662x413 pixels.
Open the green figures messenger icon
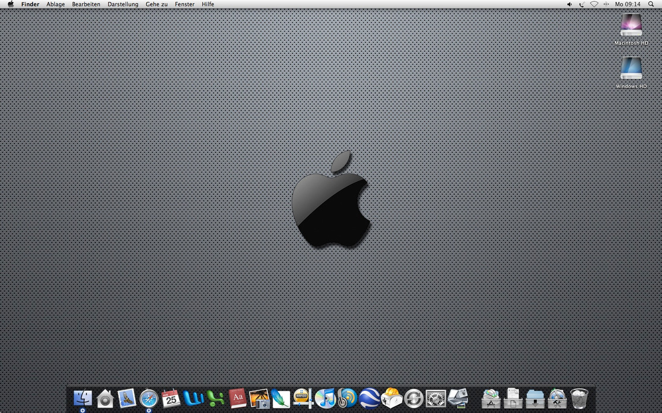click(x=215, y=398)
